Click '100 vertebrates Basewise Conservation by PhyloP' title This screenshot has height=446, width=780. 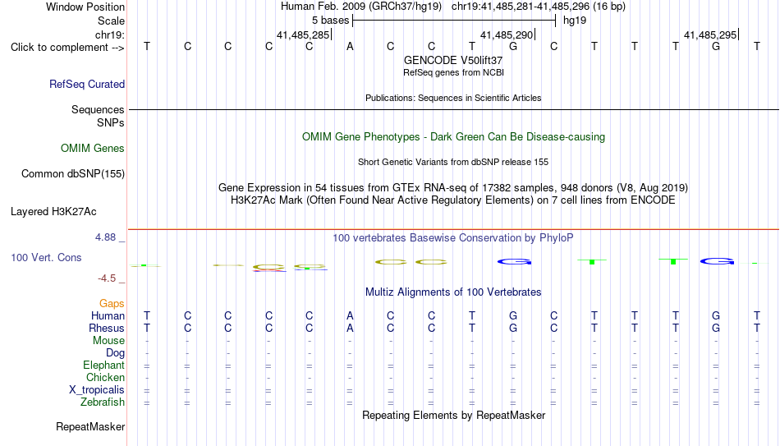[x=453, y=238]
